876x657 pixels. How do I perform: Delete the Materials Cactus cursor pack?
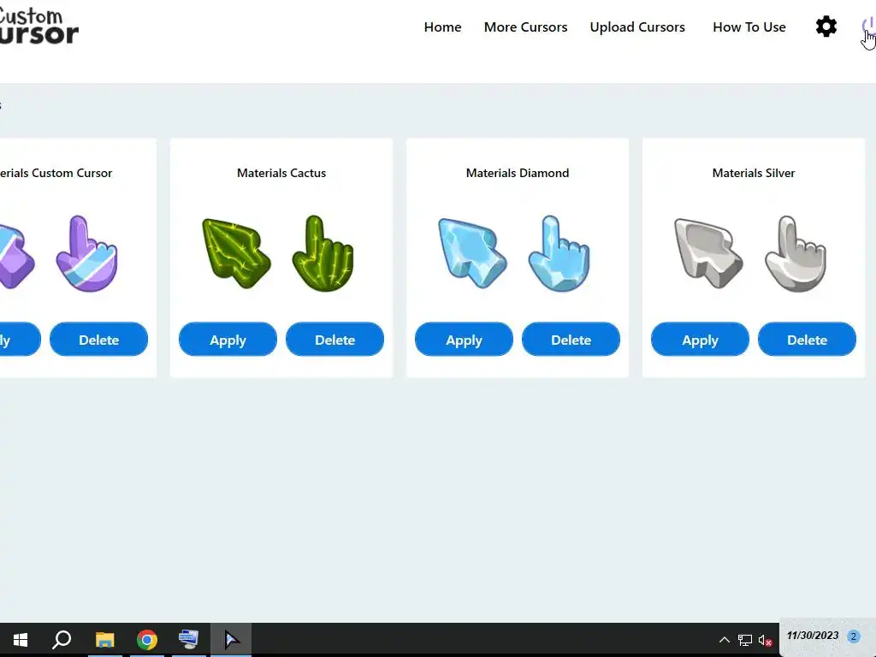click(334, 339)
